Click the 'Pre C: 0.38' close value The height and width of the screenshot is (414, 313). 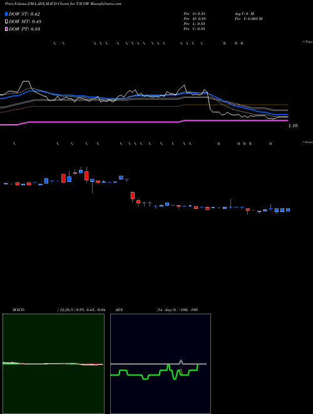tap(195, 29)
